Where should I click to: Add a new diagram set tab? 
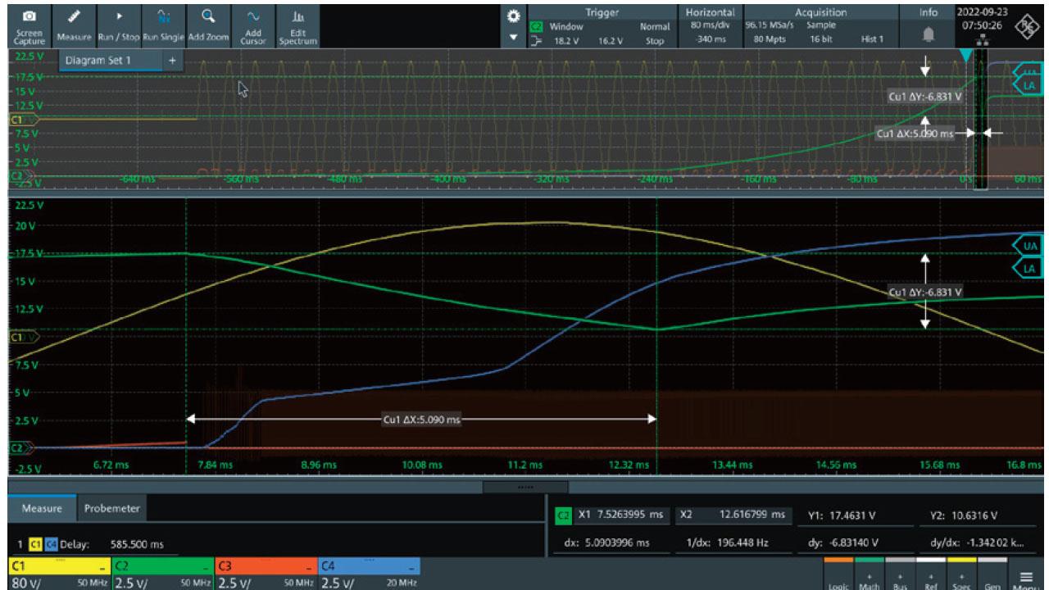coord(173,61)
